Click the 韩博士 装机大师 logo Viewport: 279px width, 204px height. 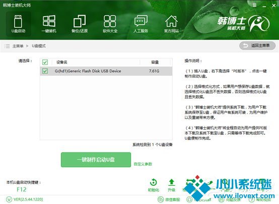[x=243, y=23]
